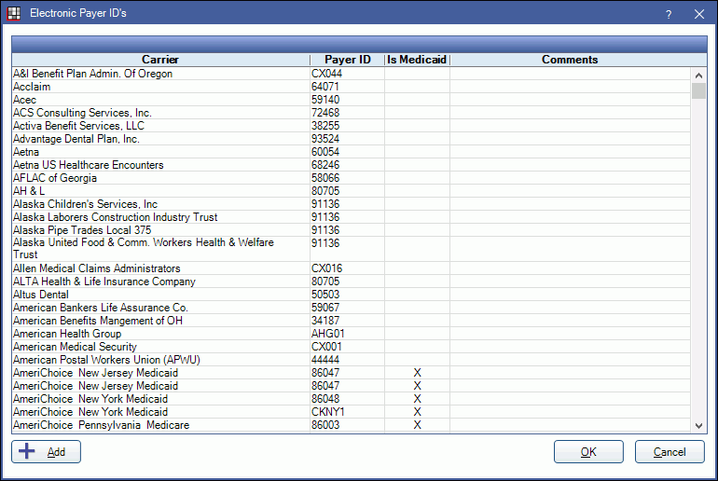Select ALTA Health & Life Insurance Company row
The width and height of the screenshot is (718, 481).
[x=352, y=282]
